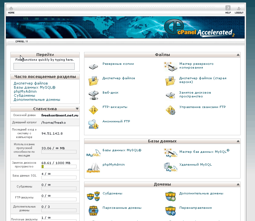The width and height of the screenshot is (255, 221).
Task: Open the phpMyAdmin icon
Action: click(93, 167)
